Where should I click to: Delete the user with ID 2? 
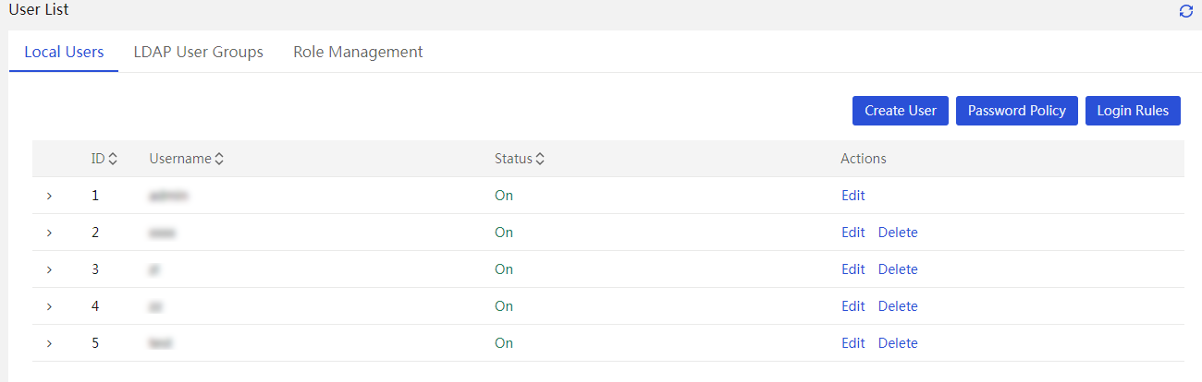898,233
